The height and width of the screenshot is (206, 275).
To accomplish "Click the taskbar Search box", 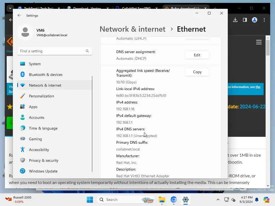I will click(x=126, y=200).
